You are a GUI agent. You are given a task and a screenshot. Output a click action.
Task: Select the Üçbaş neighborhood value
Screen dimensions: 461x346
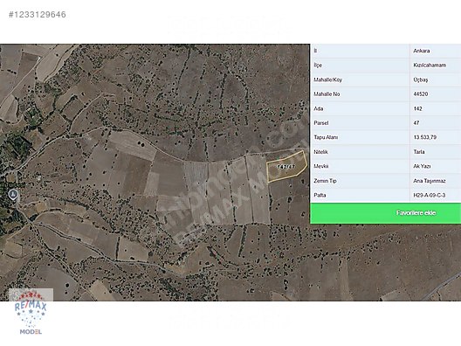pos(421,80)
